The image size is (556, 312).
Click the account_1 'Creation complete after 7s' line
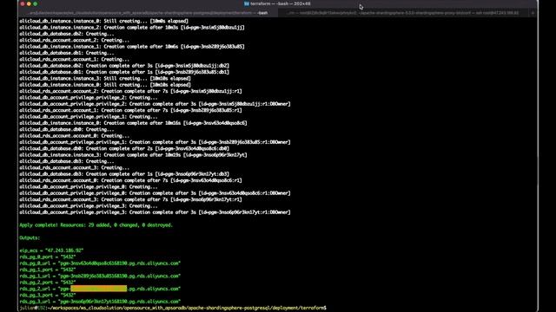tap(130, 110)
